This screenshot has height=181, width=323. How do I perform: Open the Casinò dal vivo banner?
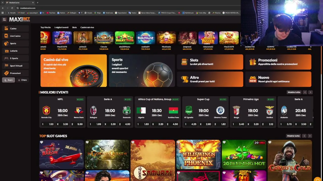point(74,71)
